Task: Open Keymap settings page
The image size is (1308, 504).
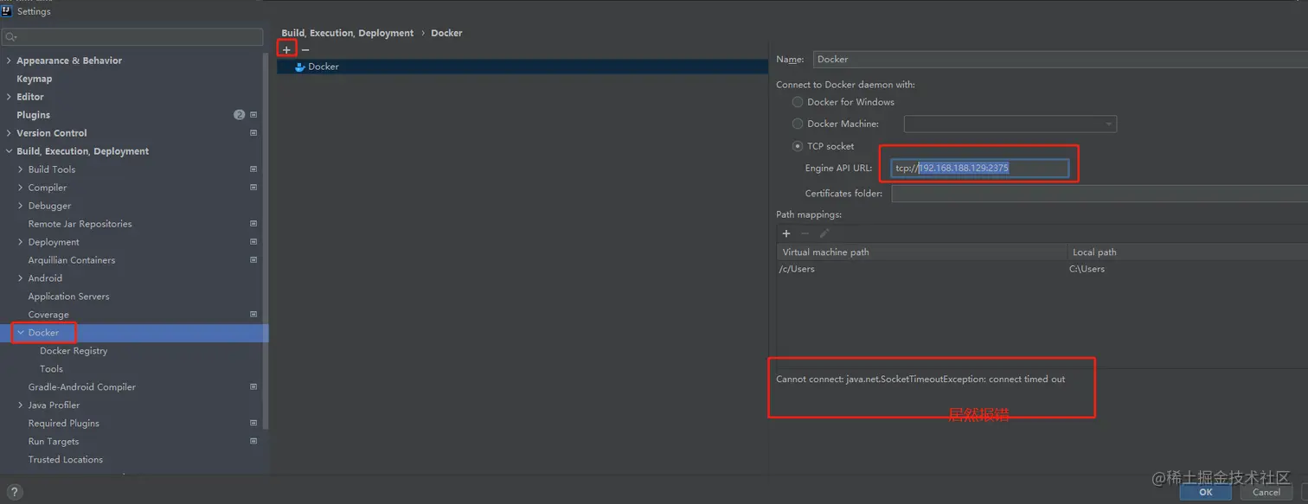Action: [x=35, y=79]
